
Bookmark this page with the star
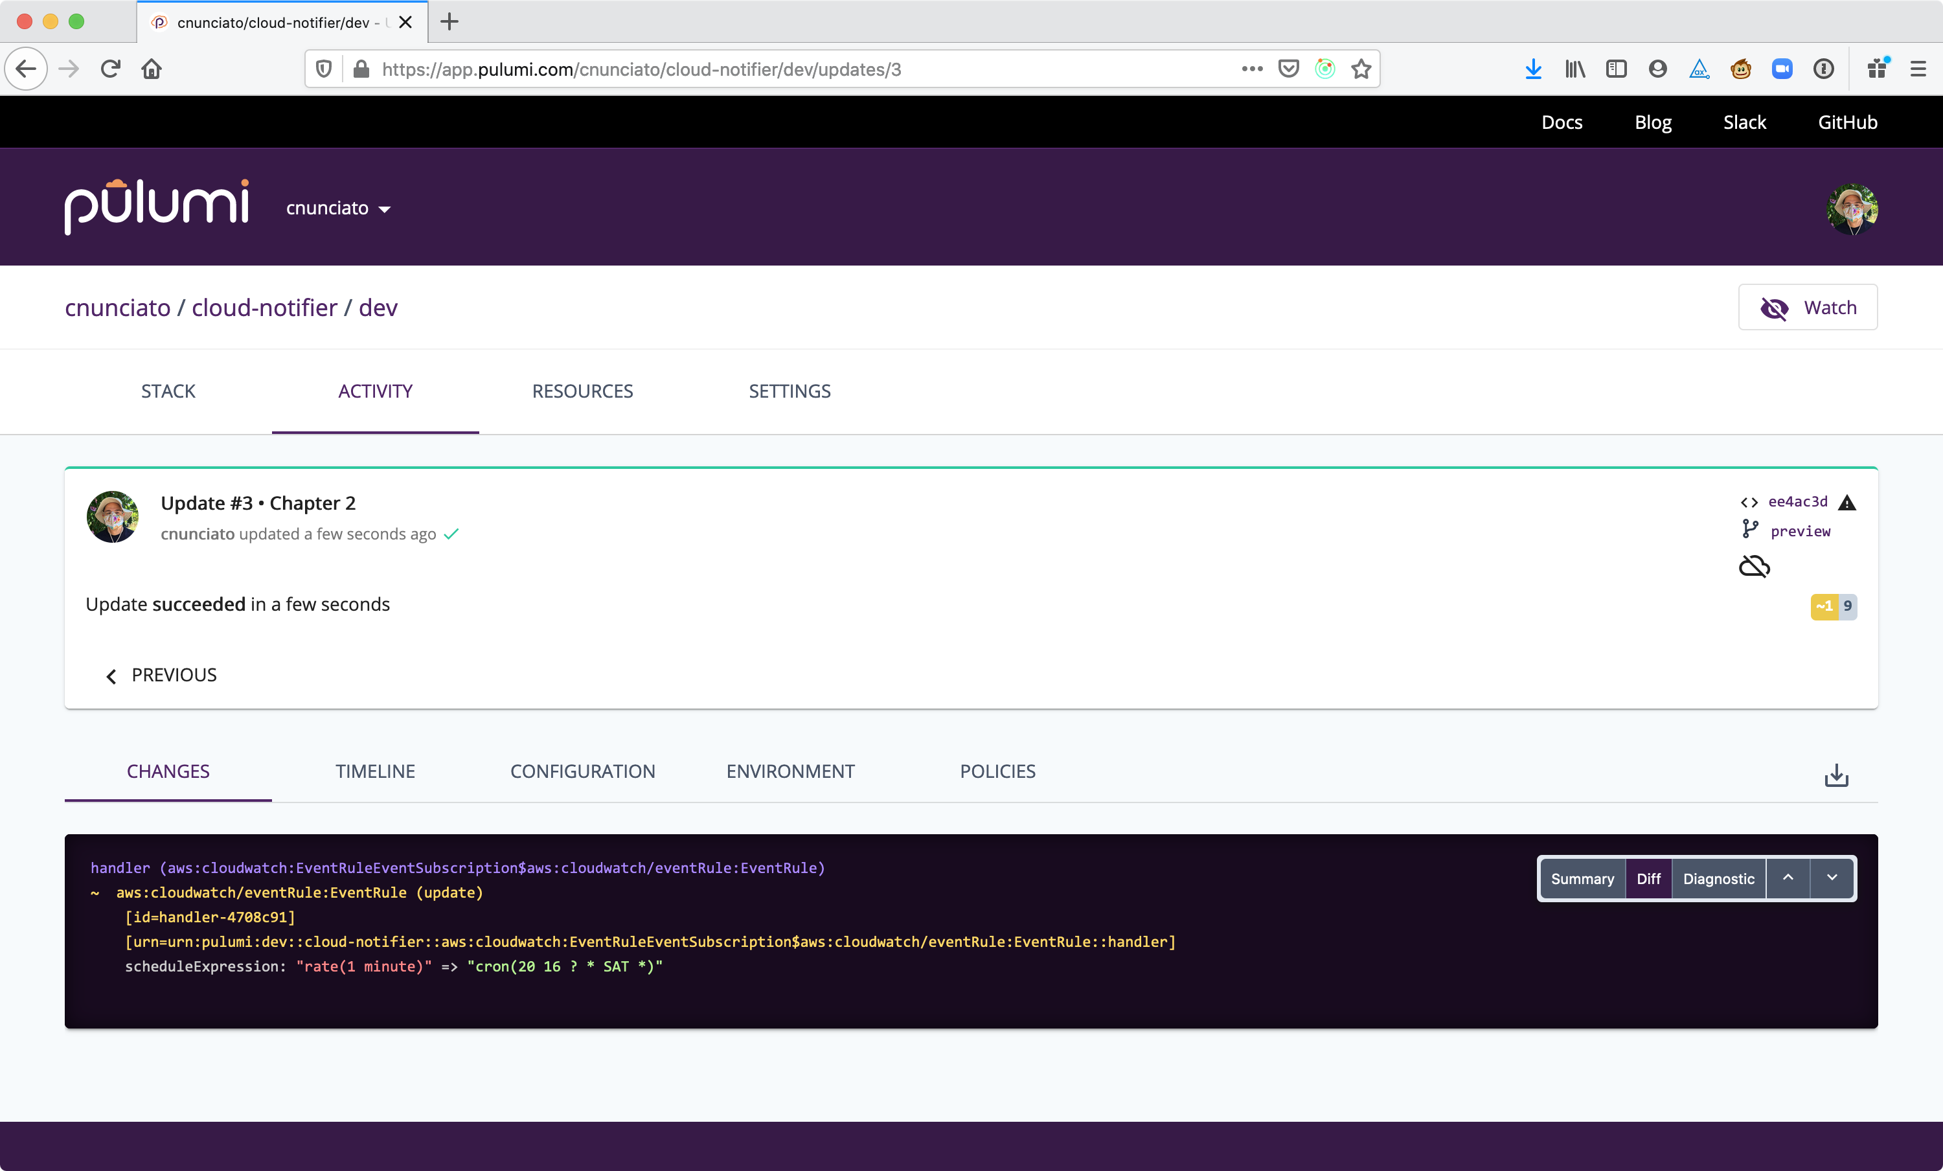pos(1361,69)
